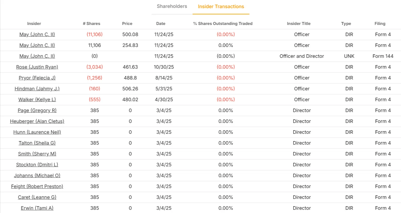Select Caret (Leanne G) insider link

pyautogui.click(x=37, y=197)
